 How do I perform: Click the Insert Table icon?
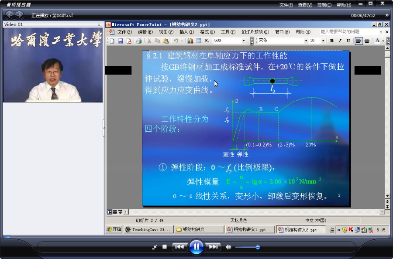199,41
